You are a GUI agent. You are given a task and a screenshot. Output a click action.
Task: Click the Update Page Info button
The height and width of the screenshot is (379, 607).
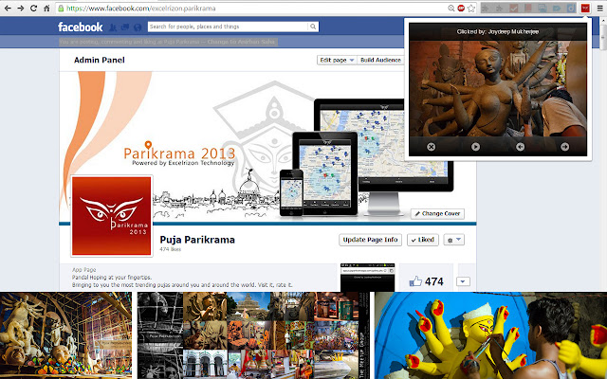click(x=370, y=240)
